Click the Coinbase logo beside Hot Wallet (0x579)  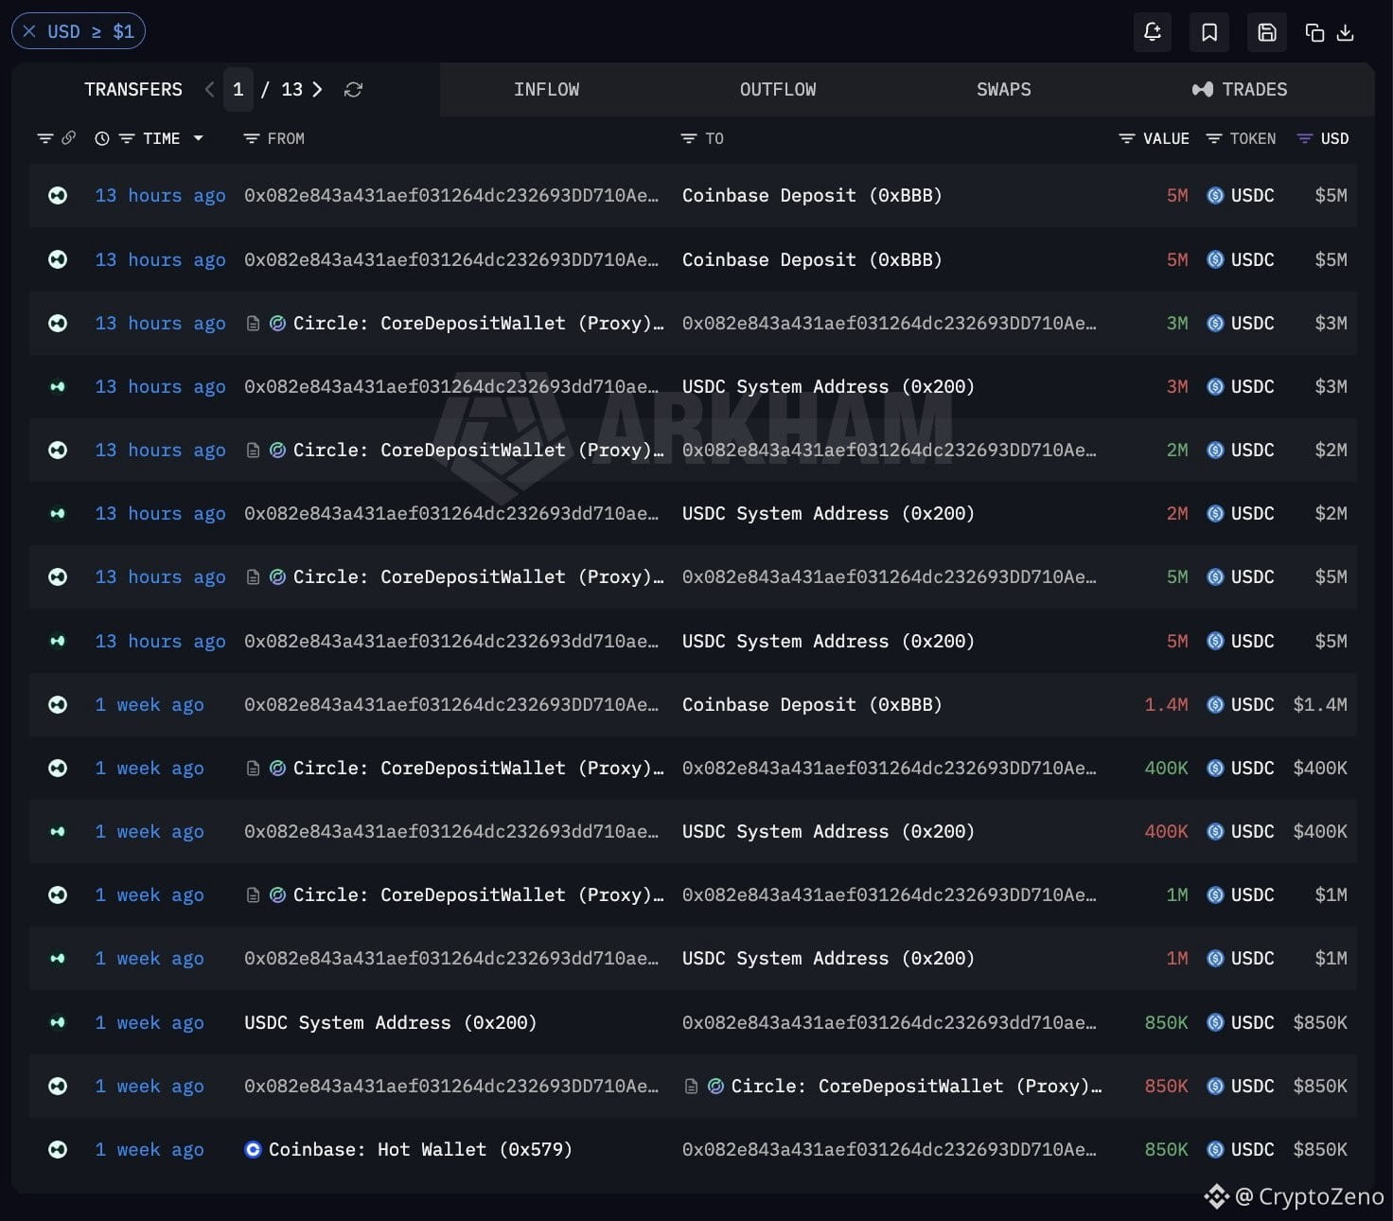(253, 1149)
